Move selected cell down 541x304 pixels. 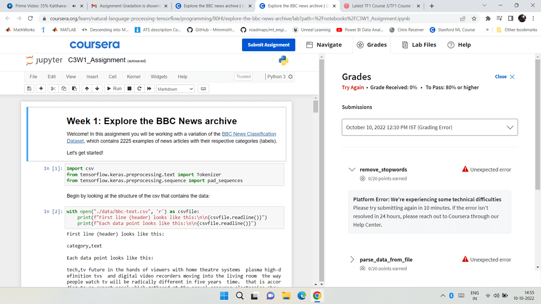[x=97, y=89]
